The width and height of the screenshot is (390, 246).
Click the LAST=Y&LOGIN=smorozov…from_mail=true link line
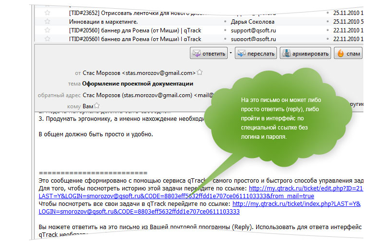point(176,196)
